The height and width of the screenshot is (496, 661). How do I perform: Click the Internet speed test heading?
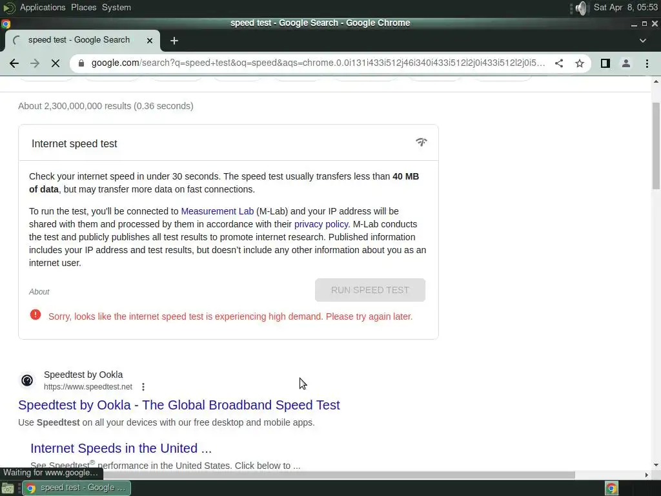pyautogui.click(x=74, y=144)
